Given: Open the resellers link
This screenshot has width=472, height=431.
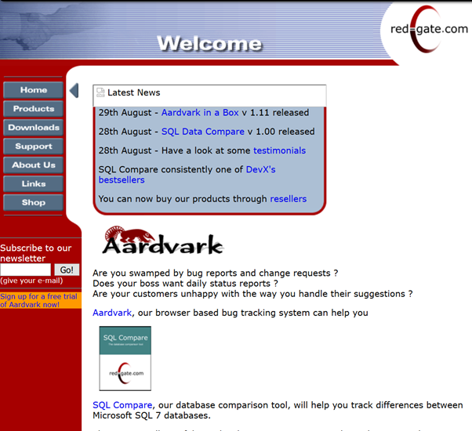Looking at the screenshot, I should (x=288, y=199).
